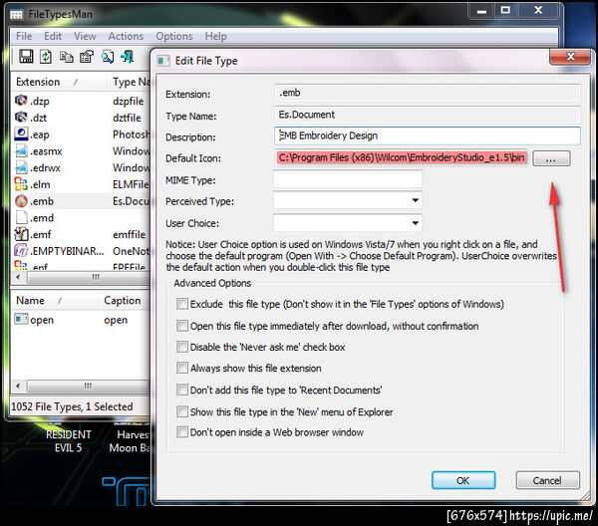This screenshot has width=598, height=526.
Task: Click the Caption column header
Action: point(124,300)
